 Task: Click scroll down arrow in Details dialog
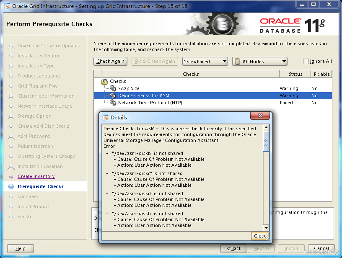(266, 228)
